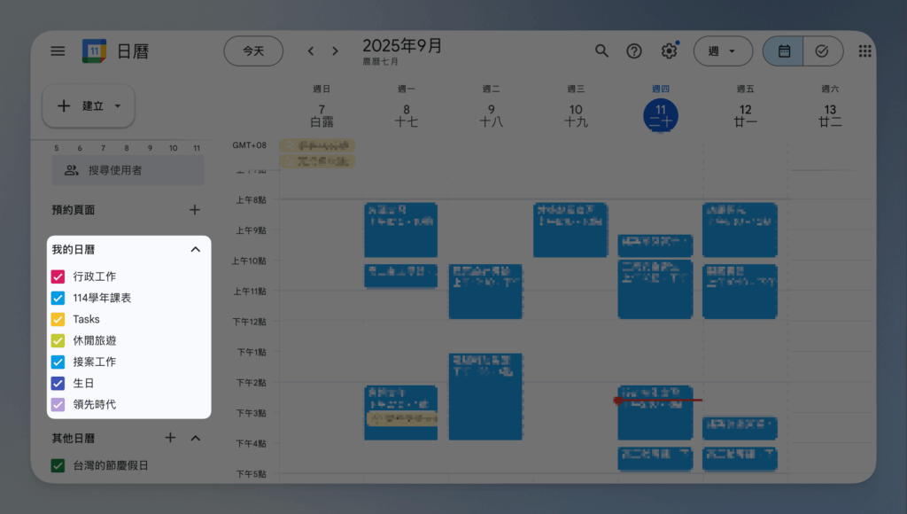This screenshot has height=514, width=907.
Task: Go to previous week arrow
Action: (x=311, y=51)
